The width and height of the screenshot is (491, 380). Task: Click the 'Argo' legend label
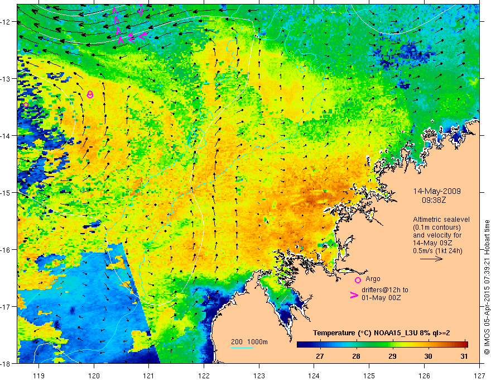[373, 279]
